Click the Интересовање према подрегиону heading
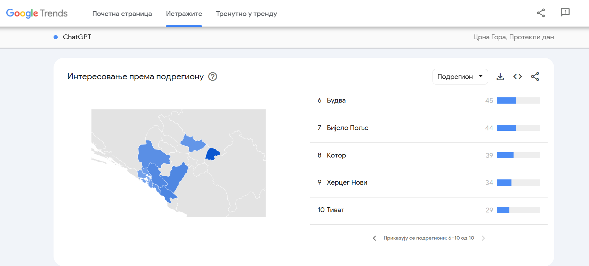Screen dimensions: 589x266 pyautogui.click(x=136, y=76)
